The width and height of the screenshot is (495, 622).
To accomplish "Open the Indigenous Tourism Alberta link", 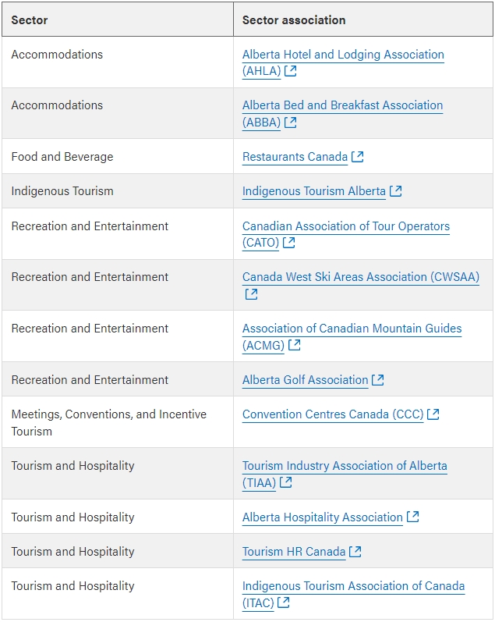I will coord(314,191).
